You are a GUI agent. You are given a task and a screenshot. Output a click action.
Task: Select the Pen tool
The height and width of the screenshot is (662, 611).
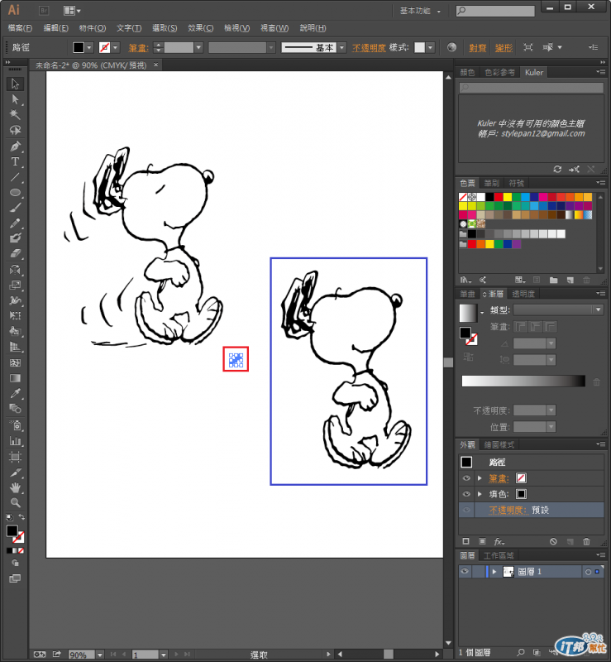15,146
